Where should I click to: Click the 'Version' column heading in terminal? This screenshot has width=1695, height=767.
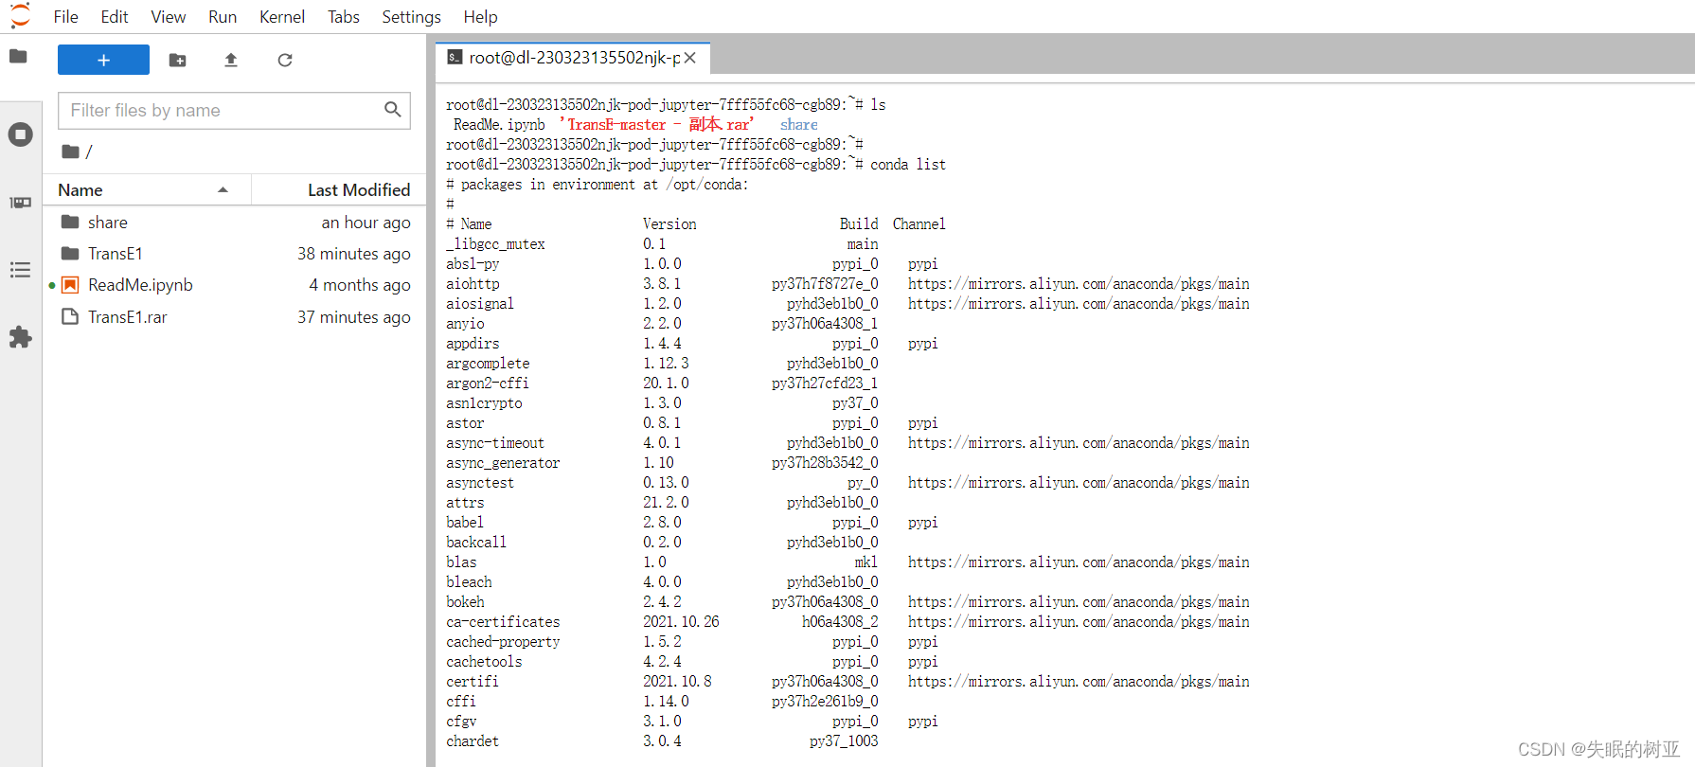(x=669, y=224)
